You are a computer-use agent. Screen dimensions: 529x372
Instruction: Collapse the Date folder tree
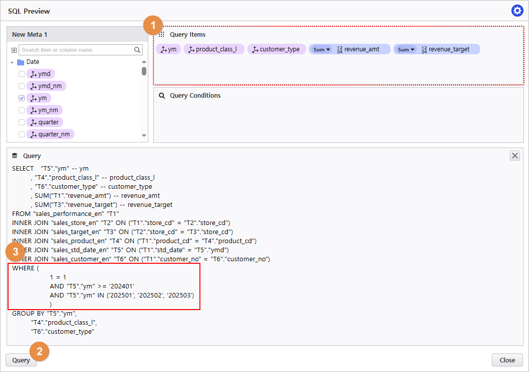(12, 62)
